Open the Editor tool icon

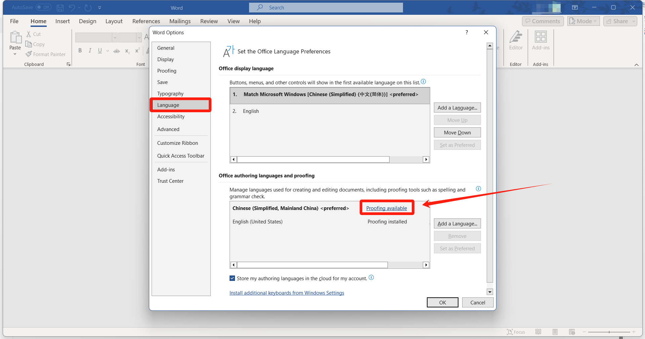516,37
